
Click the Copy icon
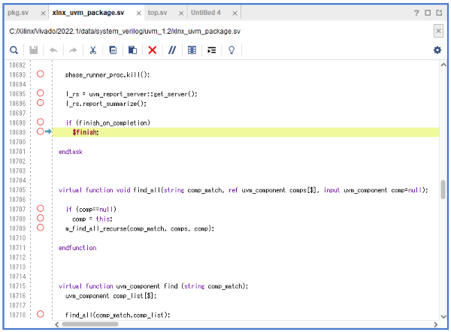point(113,50)
